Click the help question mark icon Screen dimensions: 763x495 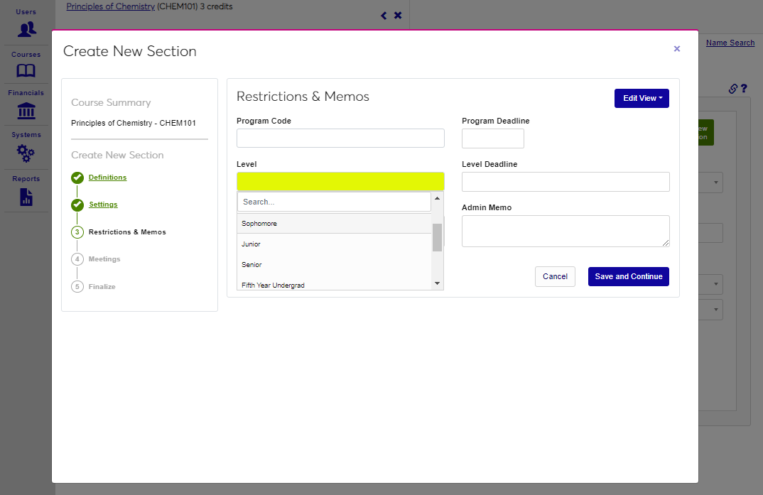tap(744, 89)
